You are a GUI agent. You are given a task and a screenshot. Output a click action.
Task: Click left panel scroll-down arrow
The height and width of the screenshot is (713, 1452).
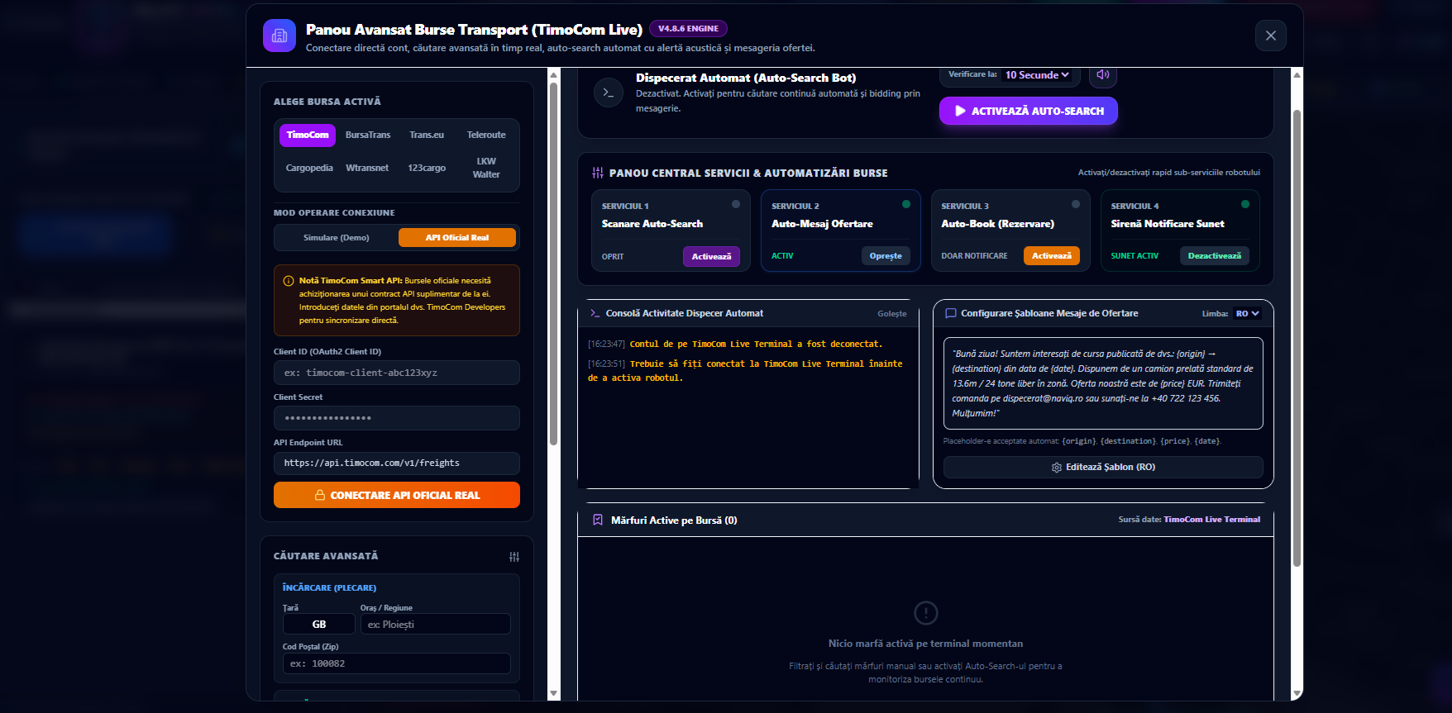[553, 694]
